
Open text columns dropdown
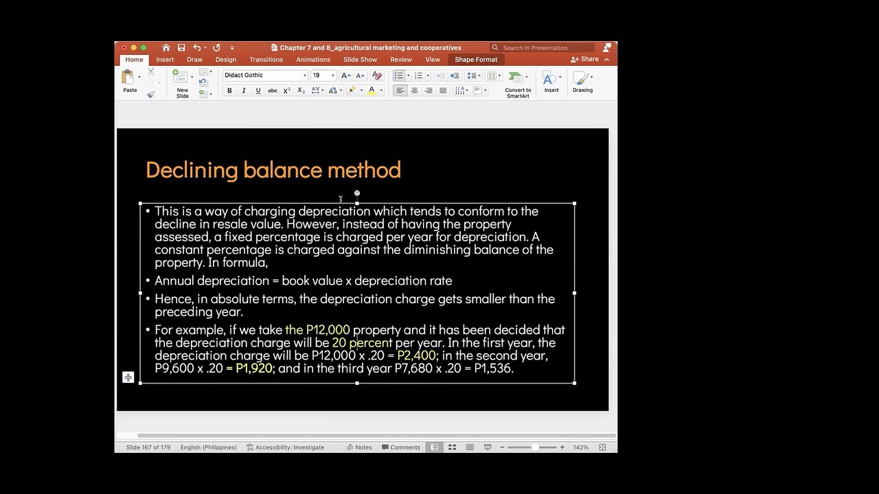tap(494, 75)
